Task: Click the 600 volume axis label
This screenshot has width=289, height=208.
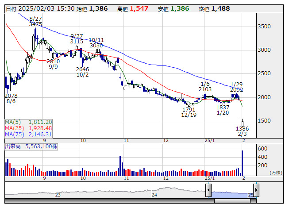Action: click(262, 149)
